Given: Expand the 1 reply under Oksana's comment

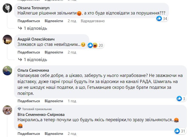Looking at the screenshot, I should [32, 28].
